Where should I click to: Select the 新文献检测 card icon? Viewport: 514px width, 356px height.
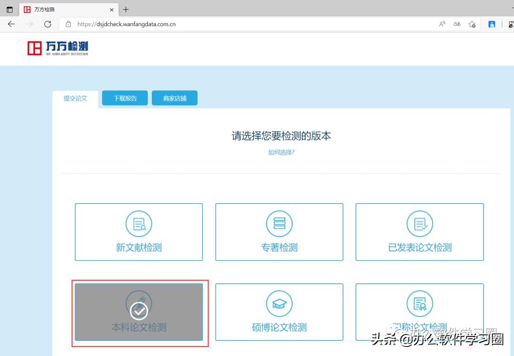(138, 223)
